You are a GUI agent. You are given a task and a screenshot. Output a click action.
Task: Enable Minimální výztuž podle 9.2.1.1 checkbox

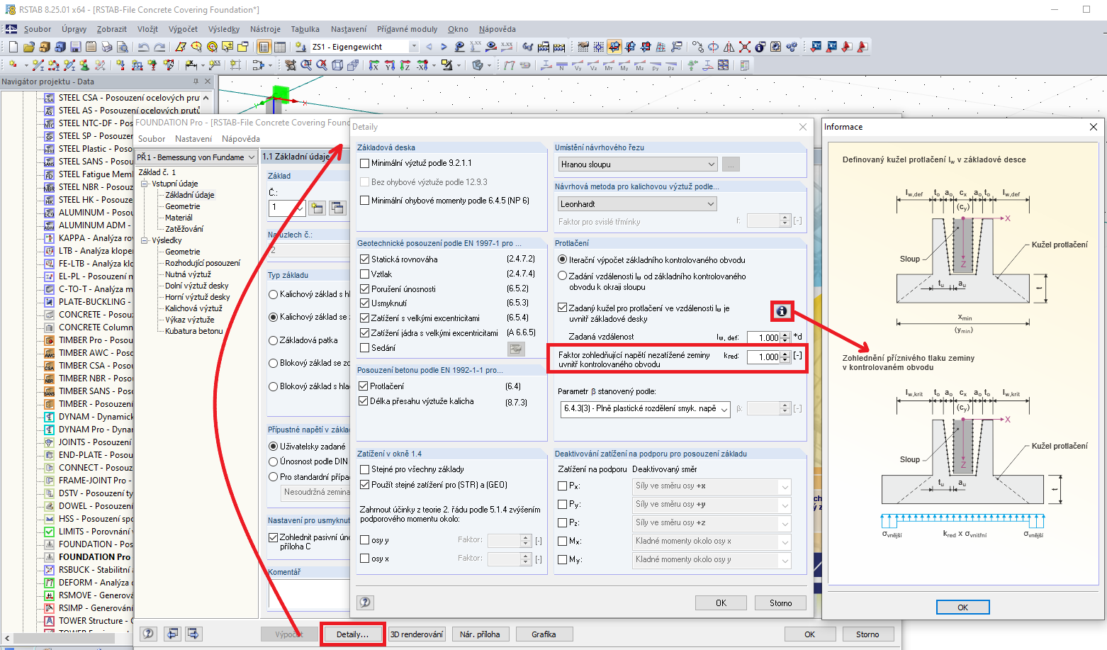click(364, 163)
